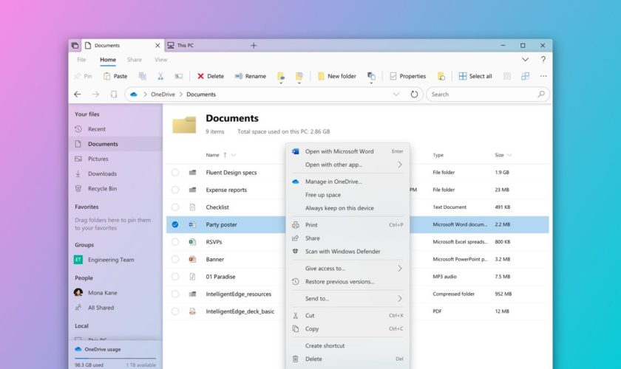Open Recycle Bin in the sidebar
Viewport: 621px width, 369px height.
tap(102, 188)
